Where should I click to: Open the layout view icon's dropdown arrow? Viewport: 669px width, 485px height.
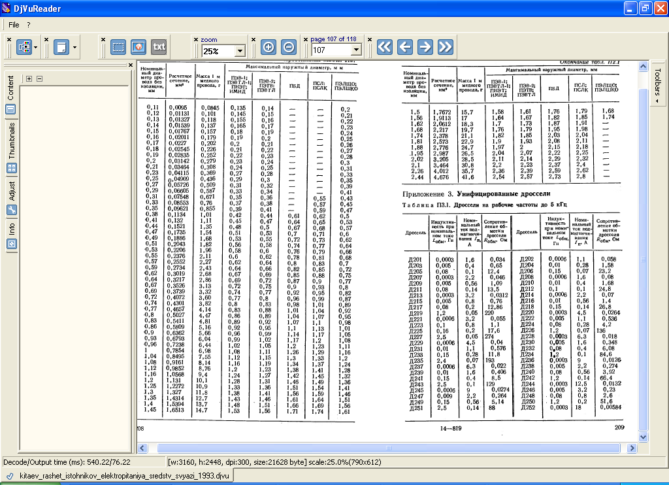36,48
